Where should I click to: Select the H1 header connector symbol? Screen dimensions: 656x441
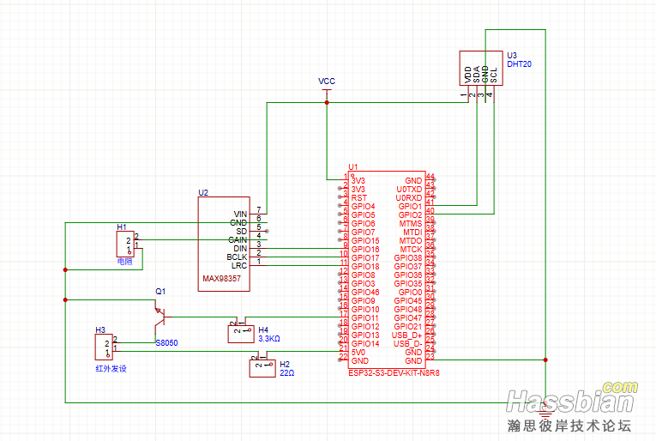pos(125,244)
